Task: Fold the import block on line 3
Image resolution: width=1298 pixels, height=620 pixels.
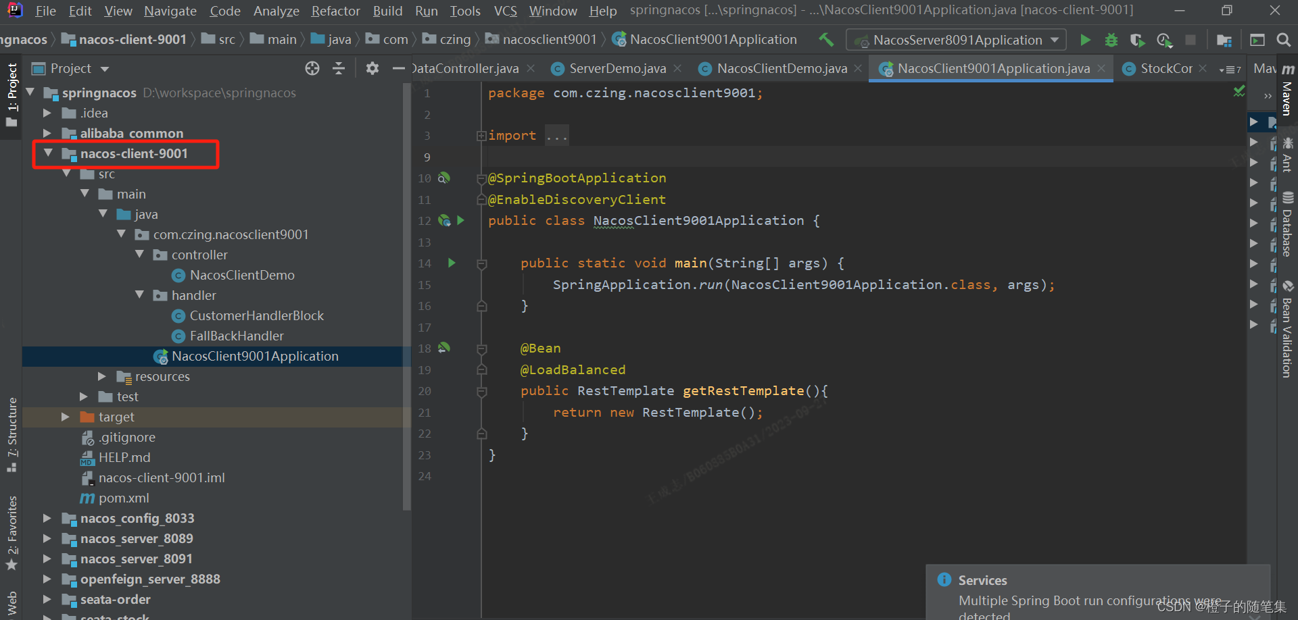Action: click(x=481, y=136)
